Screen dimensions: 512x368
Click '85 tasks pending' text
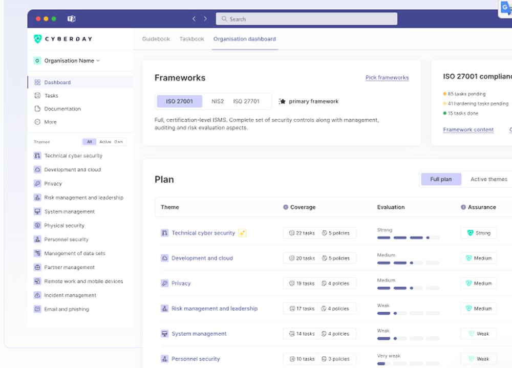tap(466, 94)
